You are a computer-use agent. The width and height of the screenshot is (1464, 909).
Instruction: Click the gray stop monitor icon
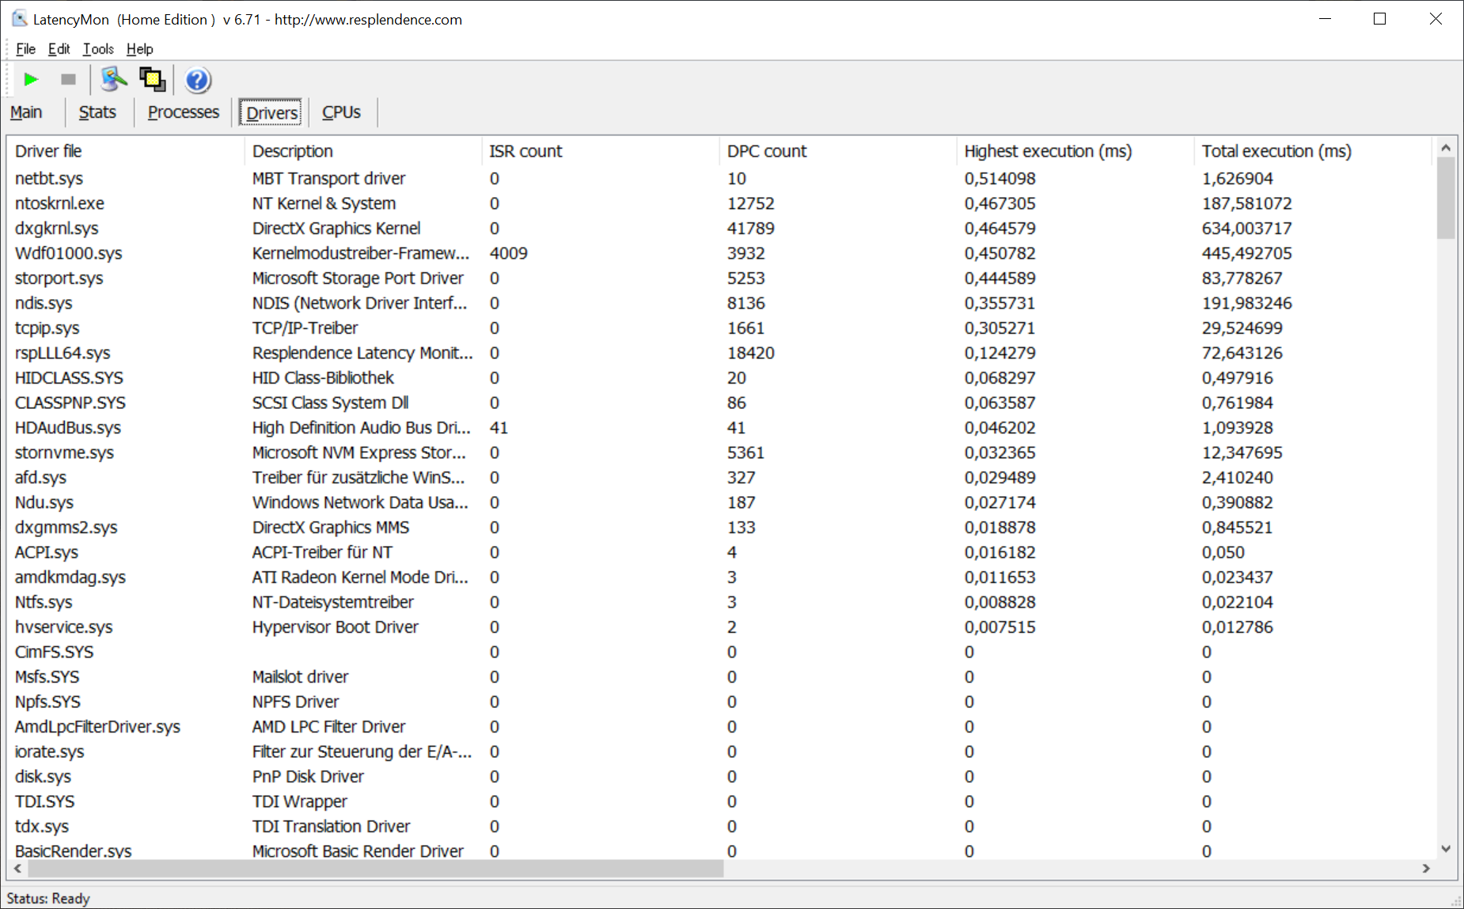(68, 79)
